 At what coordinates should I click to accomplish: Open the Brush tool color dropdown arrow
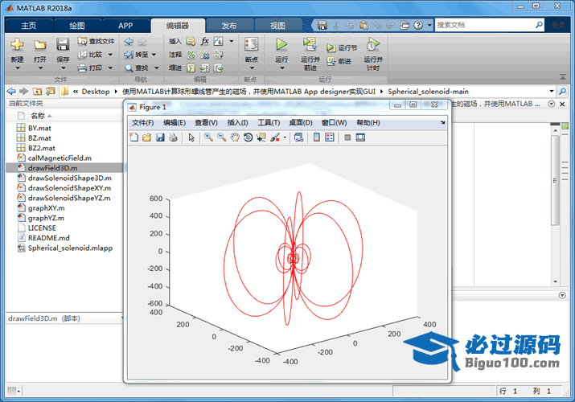pyautogui.click(x=285, y=137)
